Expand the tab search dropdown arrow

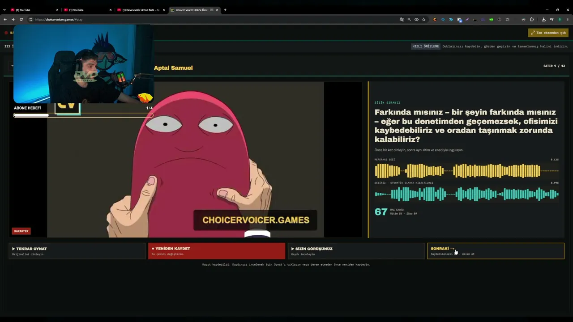click(x=4, y=10)
